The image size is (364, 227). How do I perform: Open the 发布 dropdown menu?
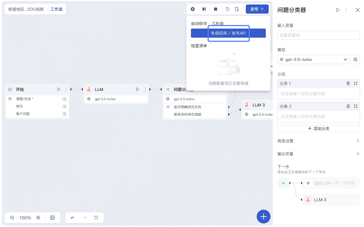coord(257,9)
